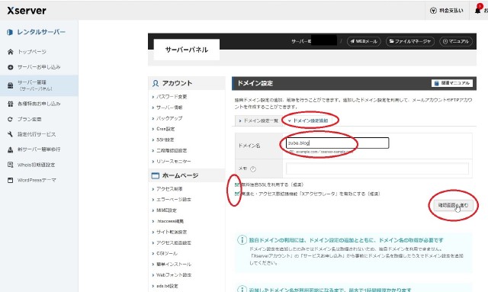
Task: Open サーバー情報 link
Action: click(169, 107)
